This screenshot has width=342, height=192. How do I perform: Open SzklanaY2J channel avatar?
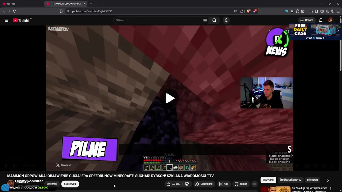11,183
